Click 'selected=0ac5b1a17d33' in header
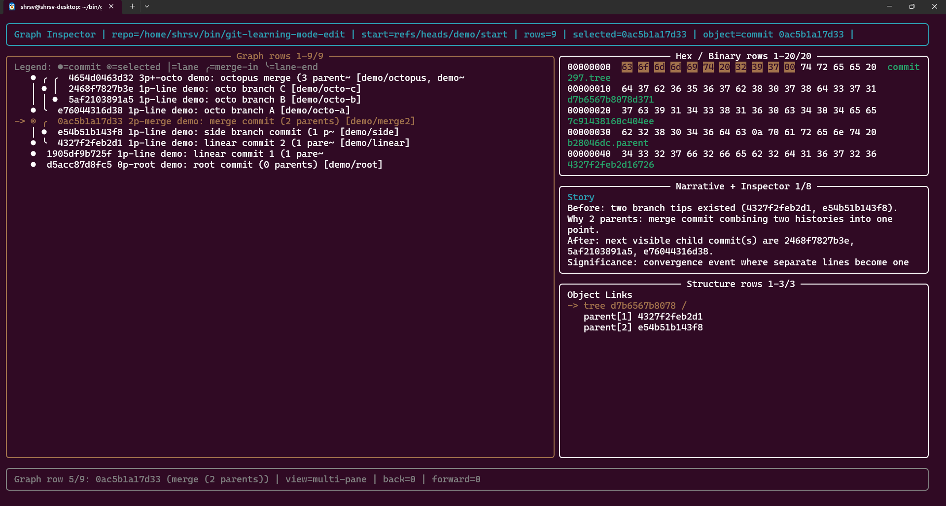 tap(630, 35)
